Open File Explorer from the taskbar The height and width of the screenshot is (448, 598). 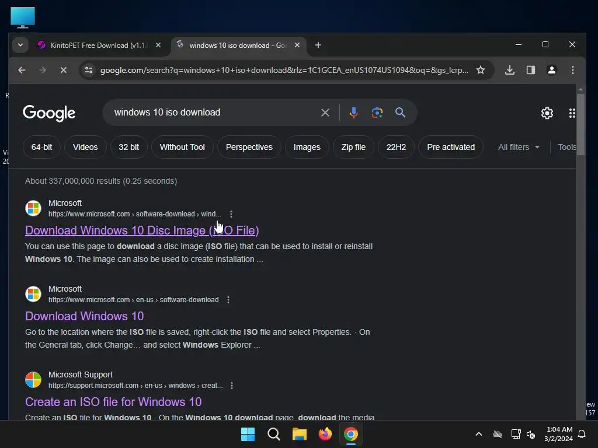point(300,434)
